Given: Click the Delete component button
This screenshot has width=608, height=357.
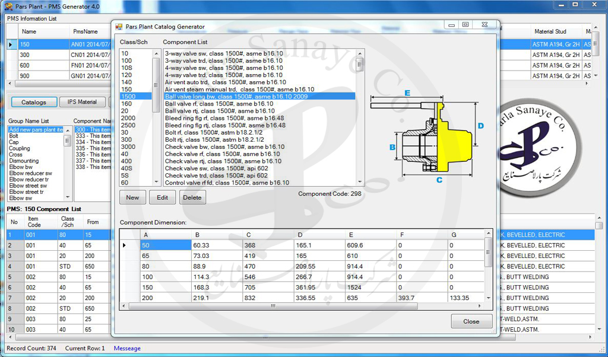Looking at the screenshot, I should (x=192, y=197).
